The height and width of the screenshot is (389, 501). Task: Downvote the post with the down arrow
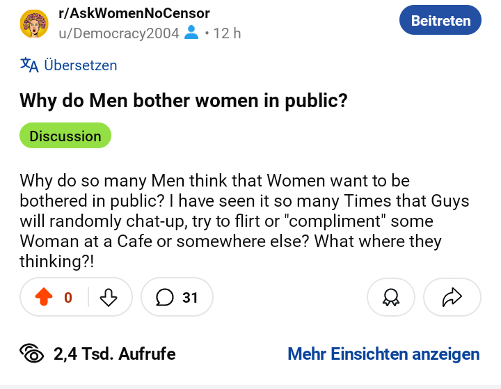click(109, 298)
